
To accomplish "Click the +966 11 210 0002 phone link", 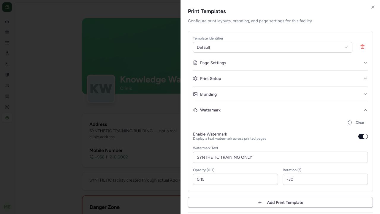I will (x=111, y=157).
